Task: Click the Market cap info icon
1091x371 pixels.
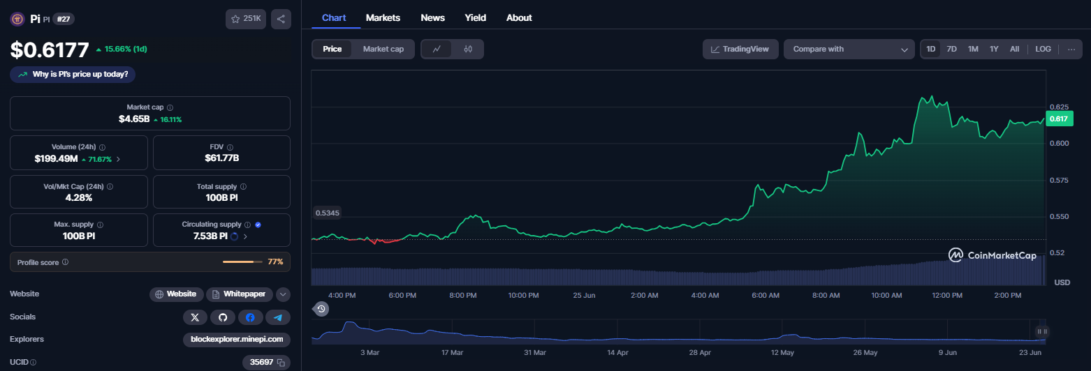Action: 170,107
